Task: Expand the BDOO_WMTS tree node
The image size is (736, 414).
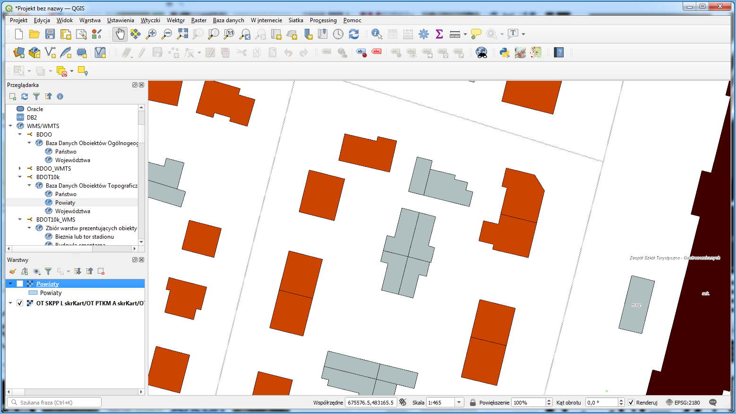Action: 20,168
